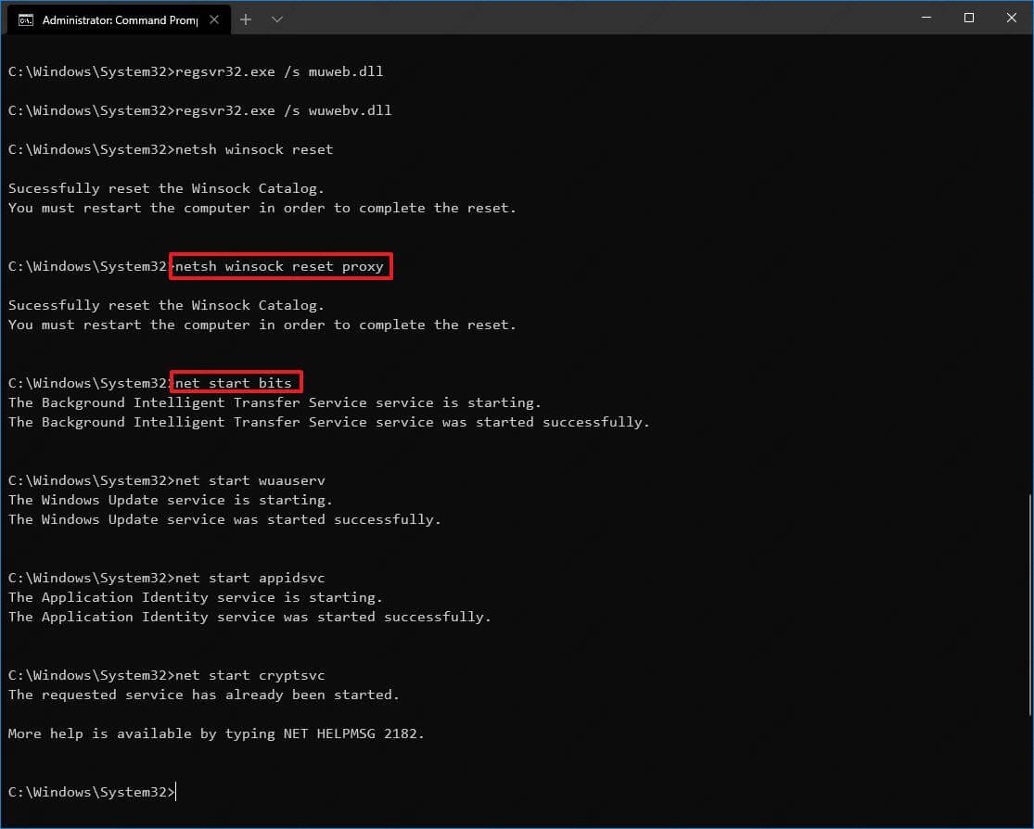The width and height of the screenshot is (1034, 829).
Task: Click the last empty command prompt line
Action: point(93,791)
